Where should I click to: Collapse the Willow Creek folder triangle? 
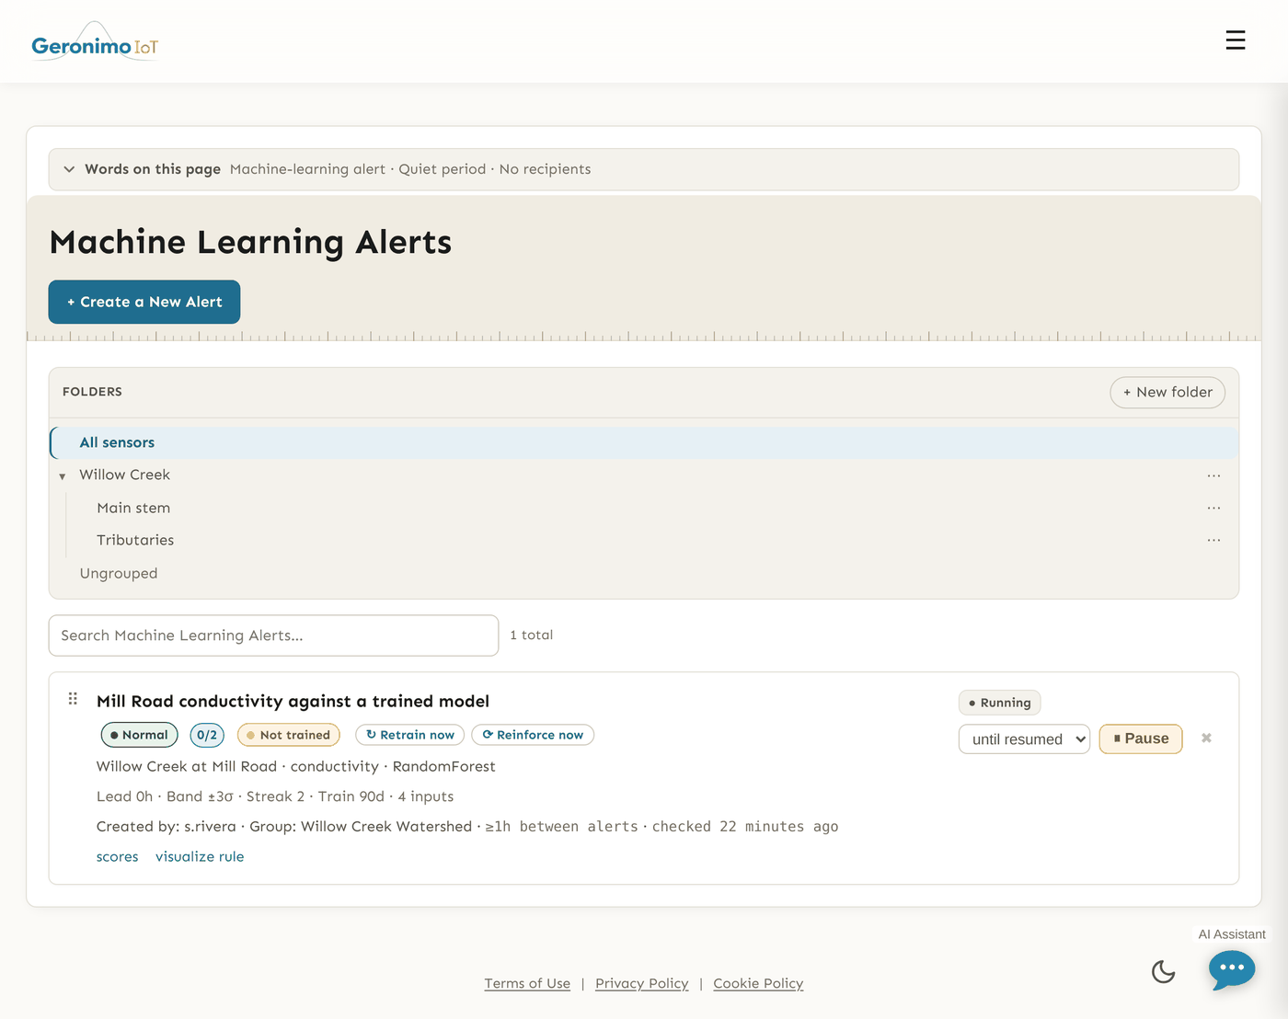(x=63, y=476)
